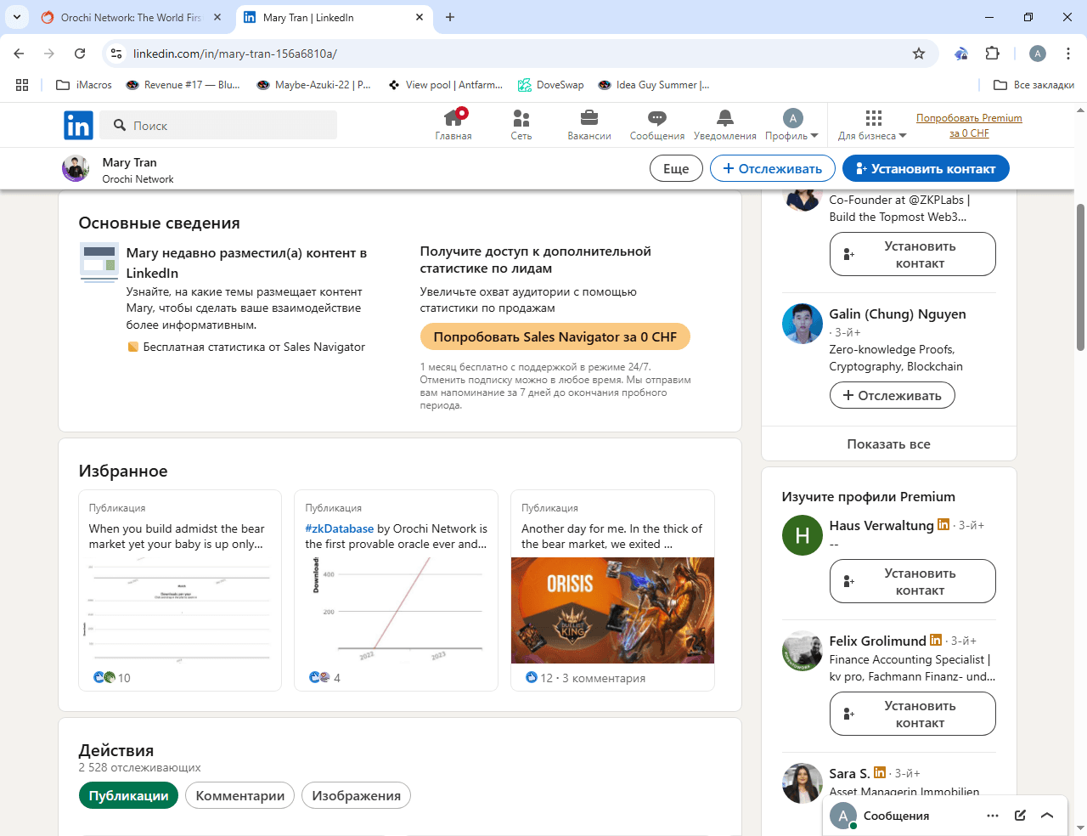Viewport: 1087px width, 836px height.
Task: View reactions count 10 on first post
Action: (x=112, y=678)
